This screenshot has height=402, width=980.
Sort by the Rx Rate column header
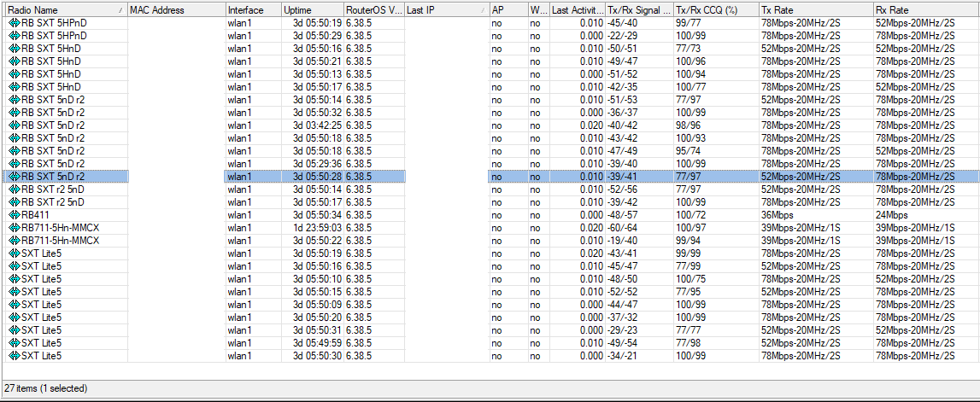pos(926,10)
